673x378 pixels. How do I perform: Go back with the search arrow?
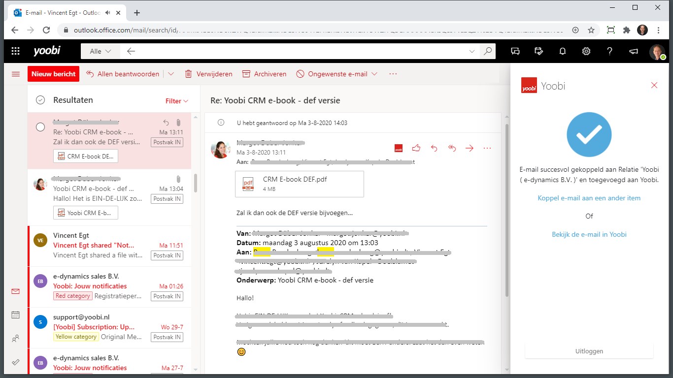131,51
